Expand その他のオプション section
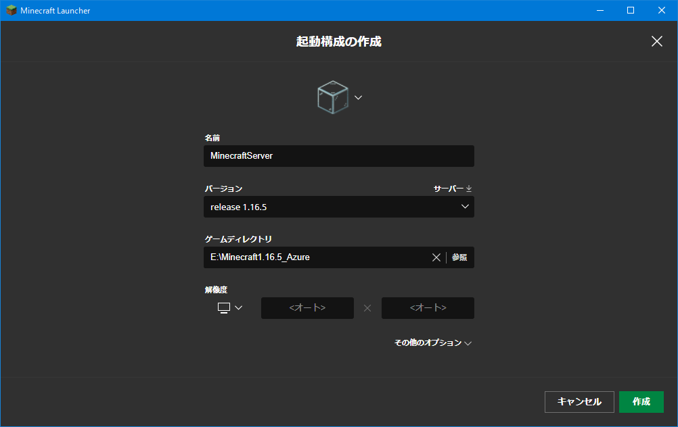 (433, 343)
